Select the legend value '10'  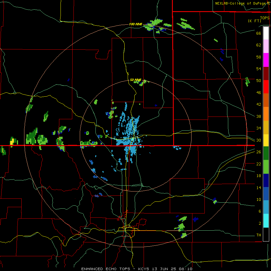[x=259, y=200]
